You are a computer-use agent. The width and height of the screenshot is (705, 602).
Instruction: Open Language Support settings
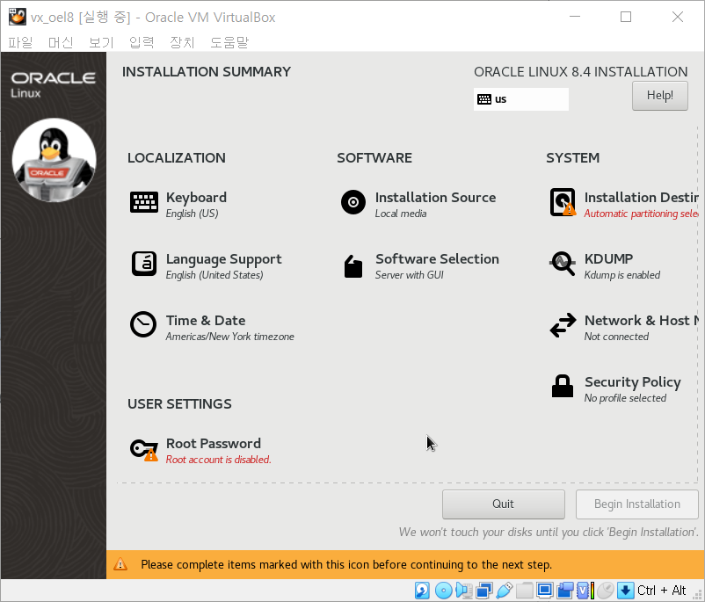click(x=206, y=265)
